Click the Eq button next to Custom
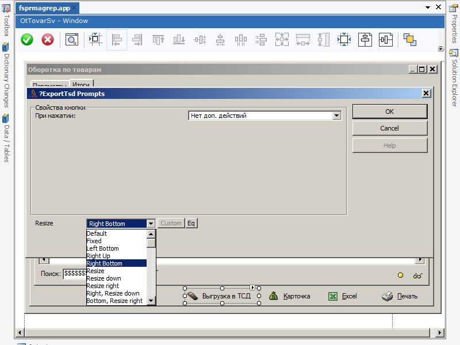Screen dimensions: 460x345 [191, 224]
